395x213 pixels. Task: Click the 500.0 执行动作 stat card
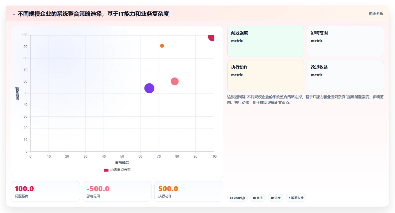click(x=189, y=191)
